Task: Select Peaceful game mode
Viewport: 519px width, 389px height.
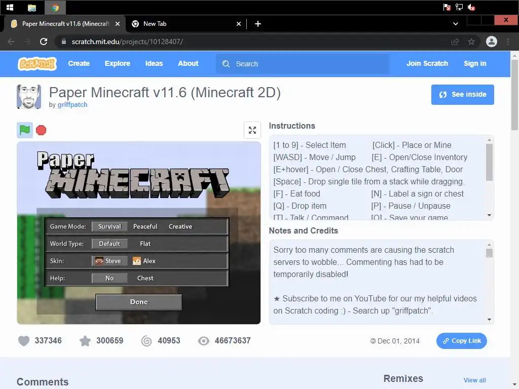Action: pos(145,226)
